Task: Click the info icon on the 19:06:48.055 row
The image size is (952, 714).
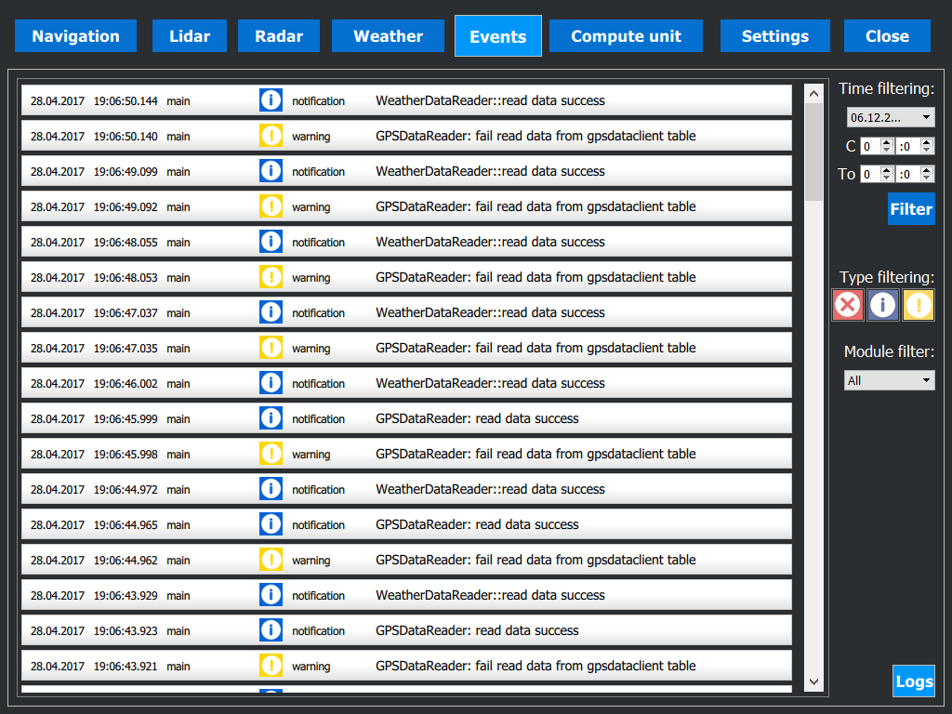Action: [271, 242]
